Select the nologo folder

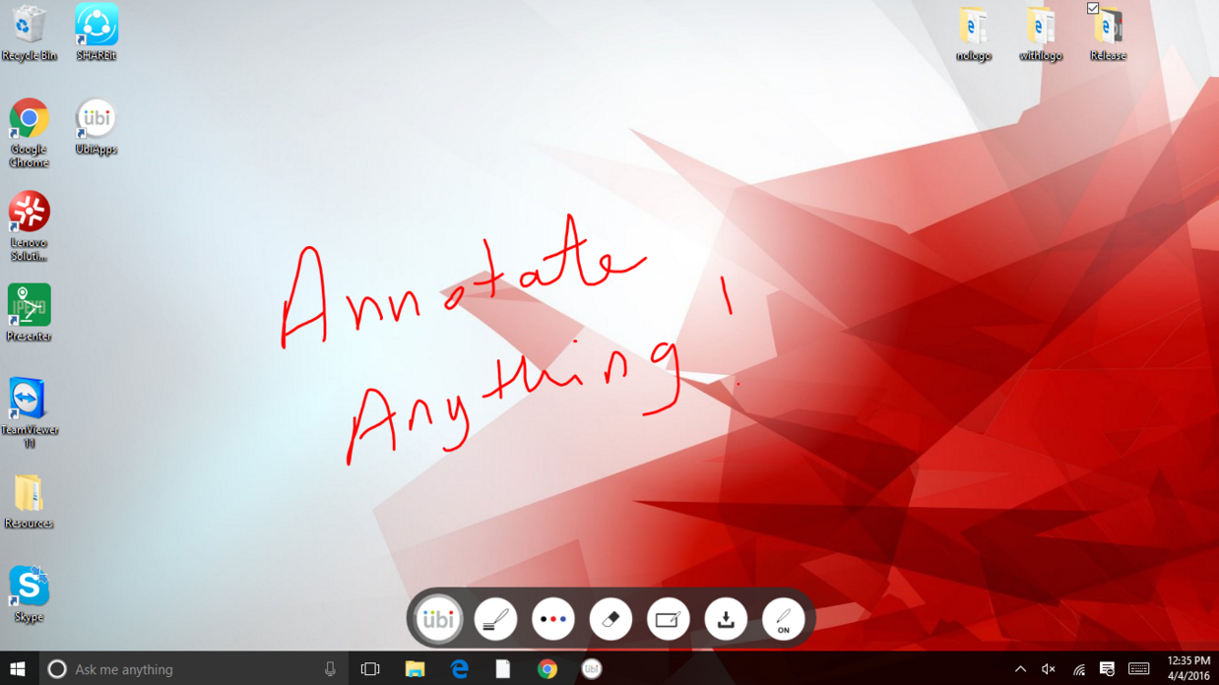coord(973,34)
